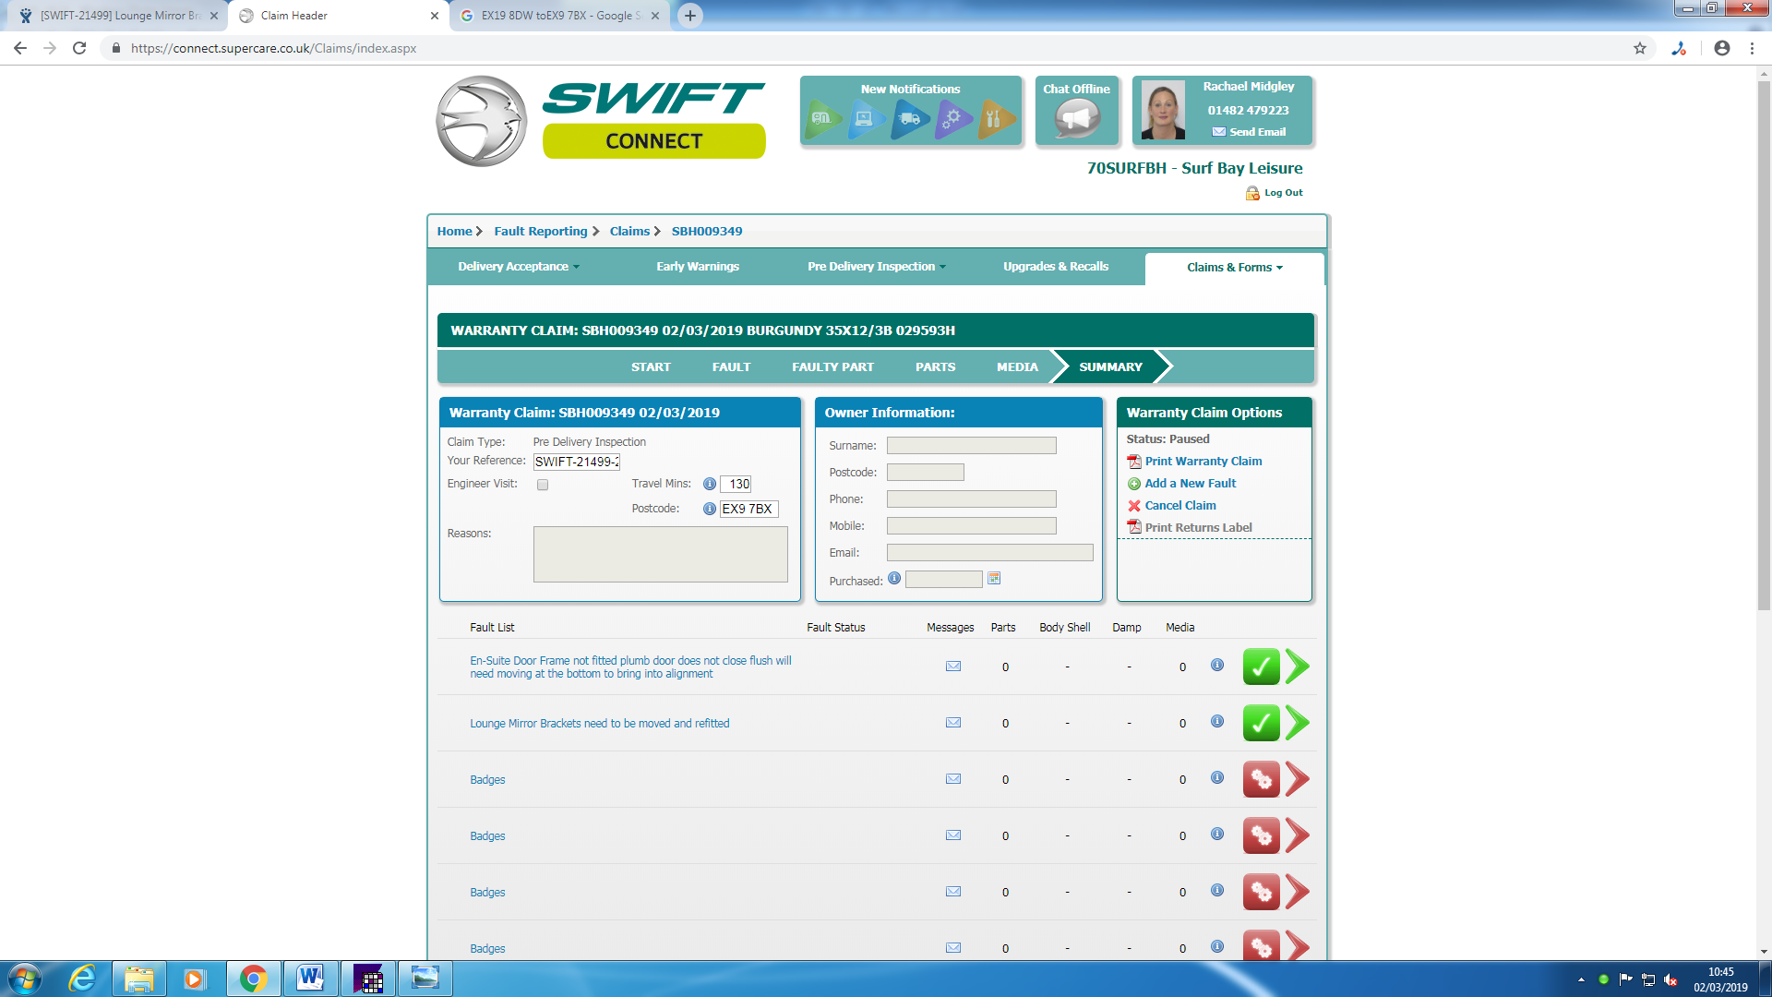Viewport: 1772px width, 997px height.
Task: Open calendar picker beside Purchased field
Action: [994, 579]
